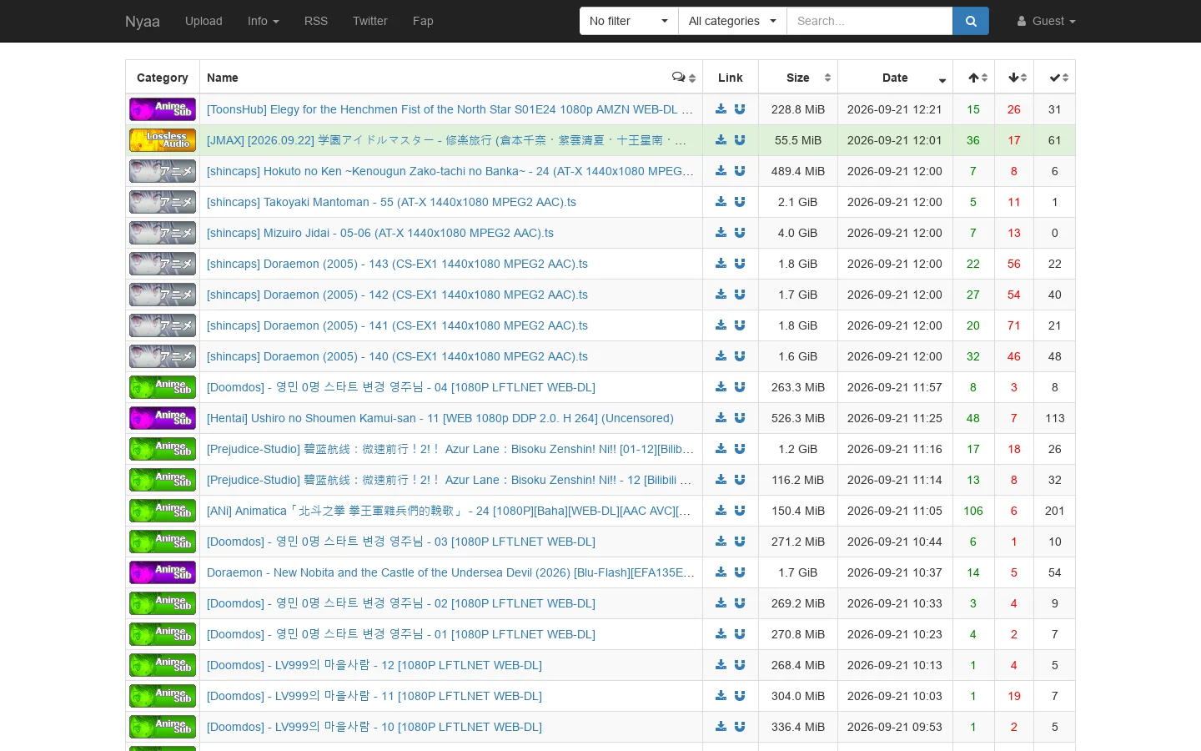Click size value 526.3 MiB
The height and width of the screenshot is (751, 1201).
798,418
